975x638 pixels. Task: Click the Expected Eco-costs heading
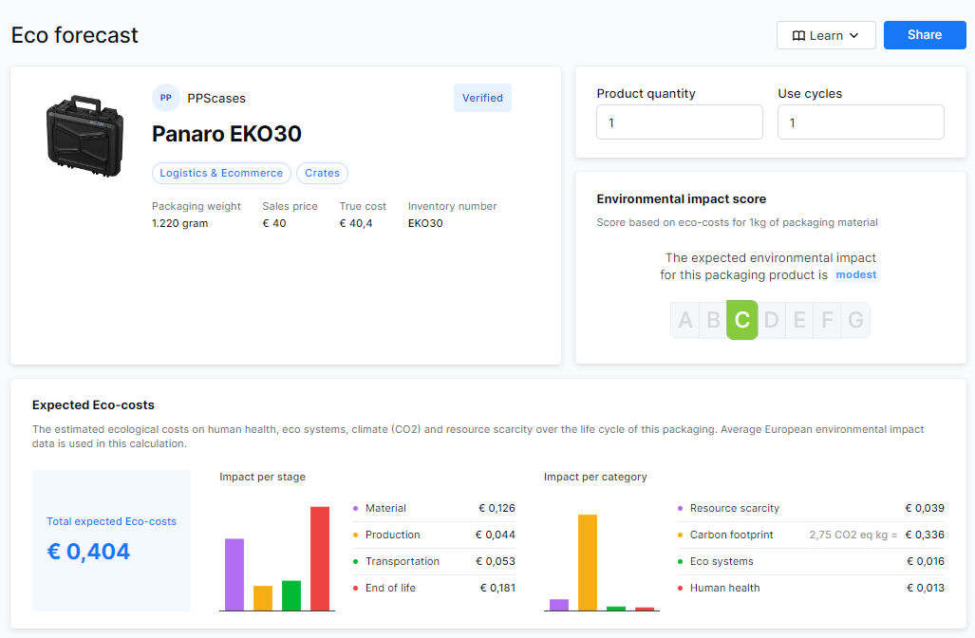(x=93, y=404)
